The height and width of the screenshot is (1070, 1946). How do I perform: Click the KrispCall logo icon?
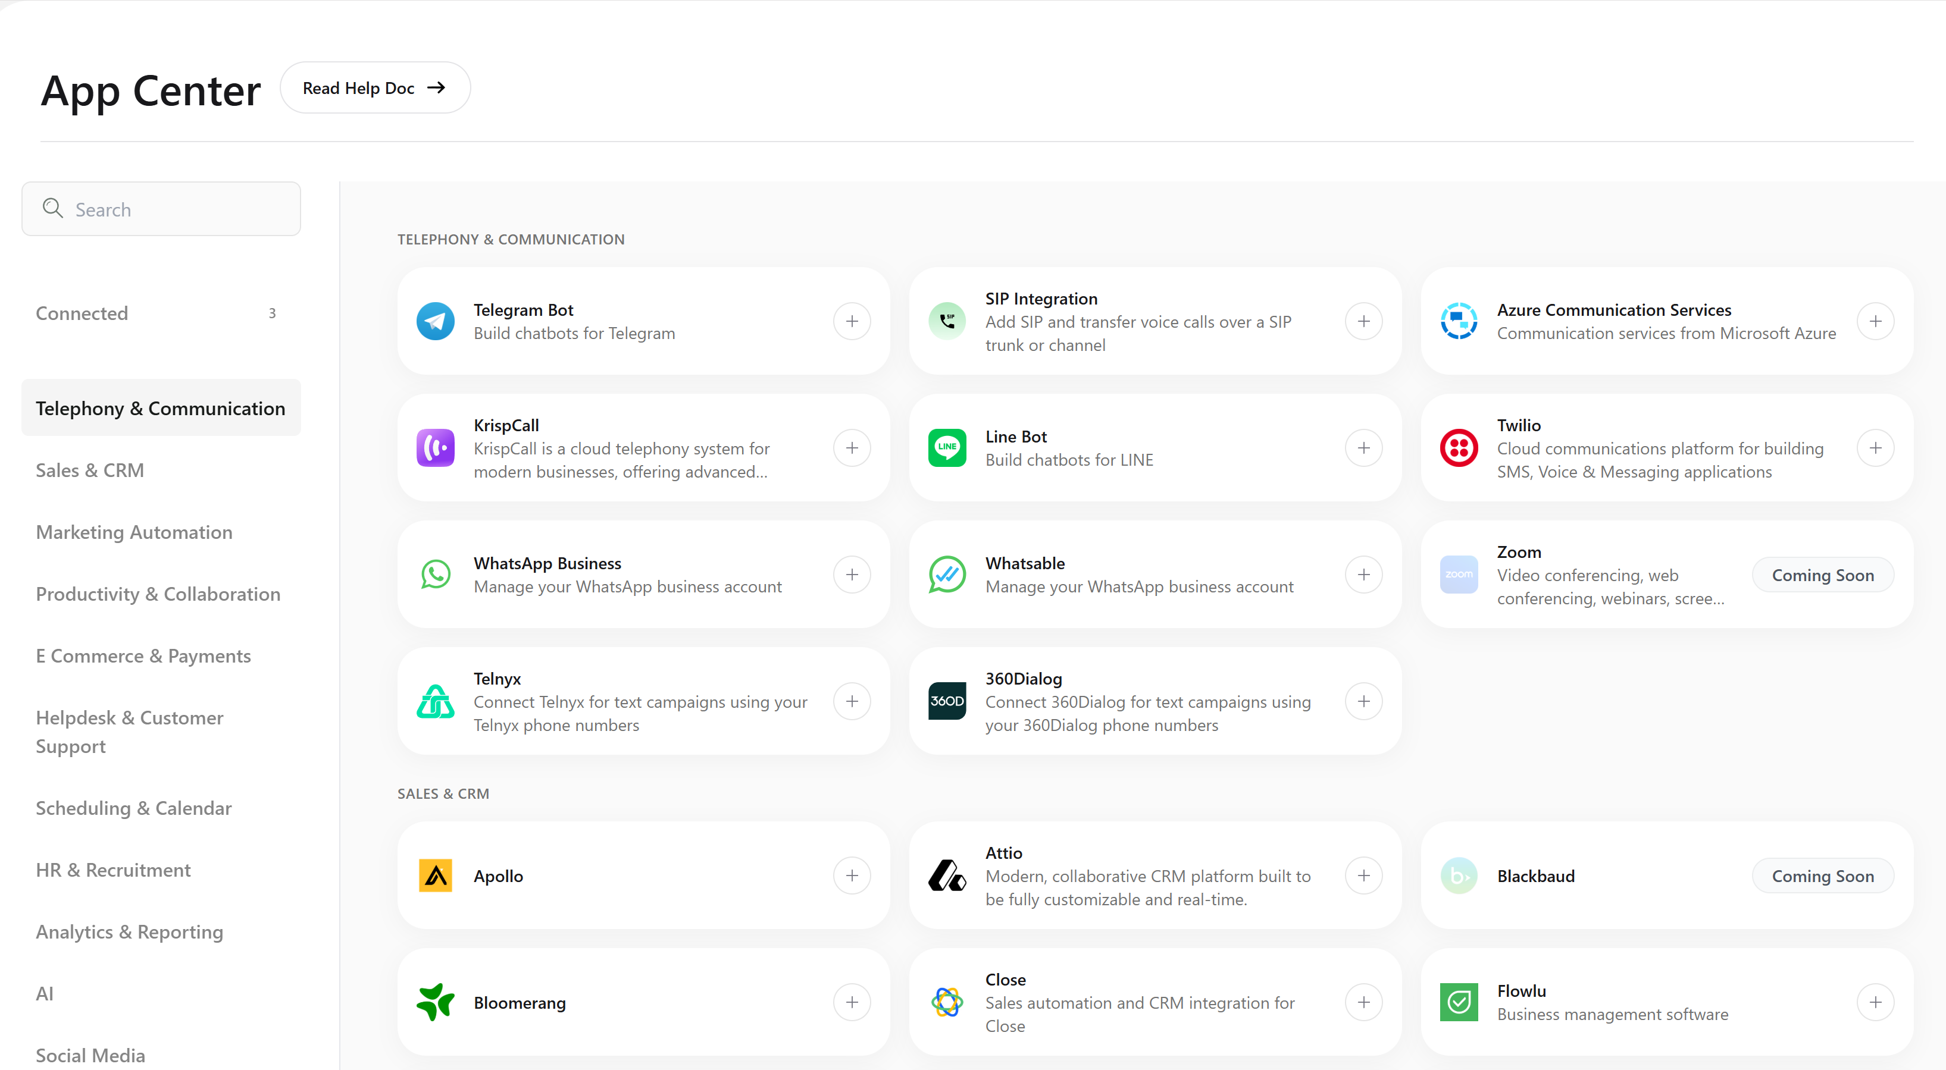click(x=435, y=447)
